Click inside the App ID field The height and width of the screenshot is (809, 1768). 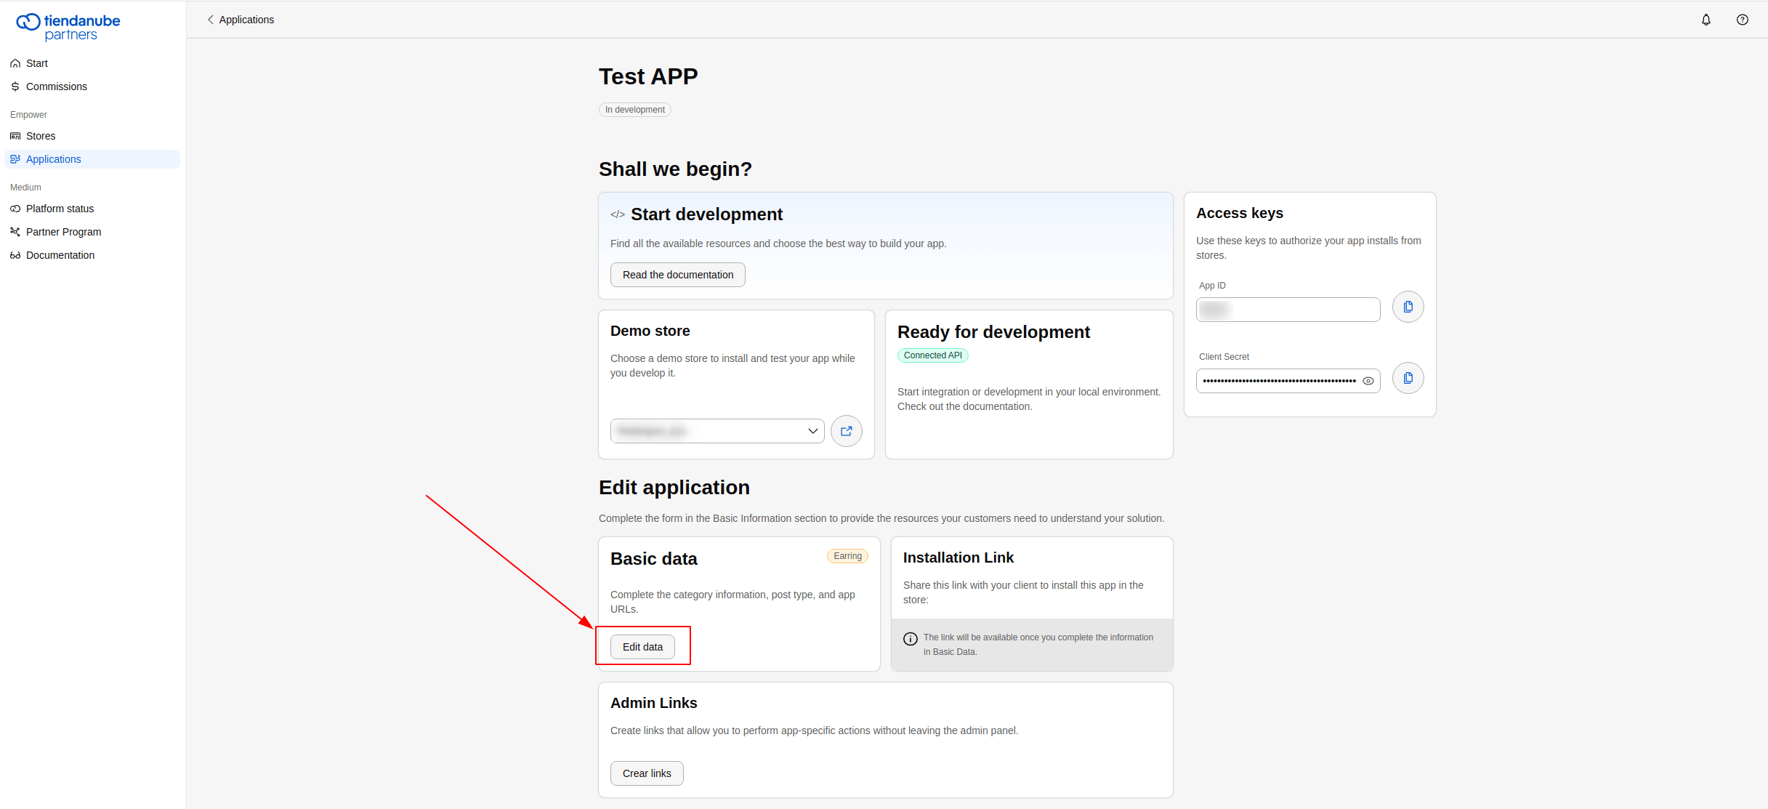click(x=1288, y=309)
